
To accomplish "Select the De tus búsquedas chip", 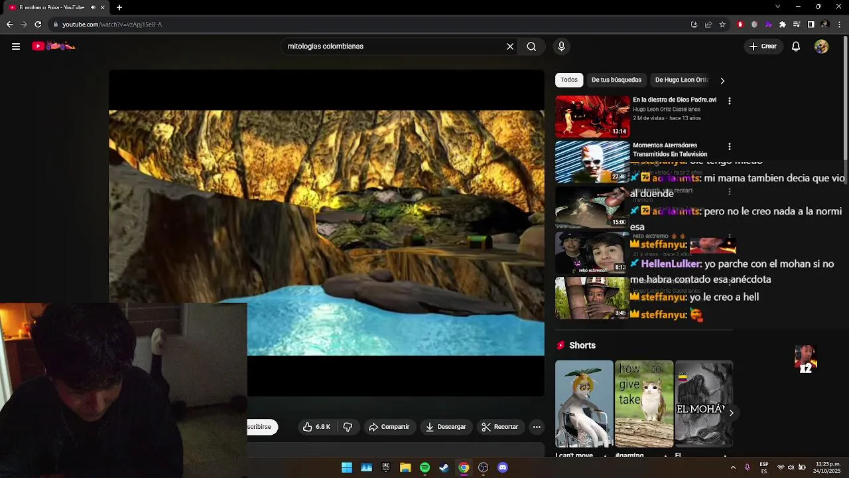I will click(x=616, y=80).
